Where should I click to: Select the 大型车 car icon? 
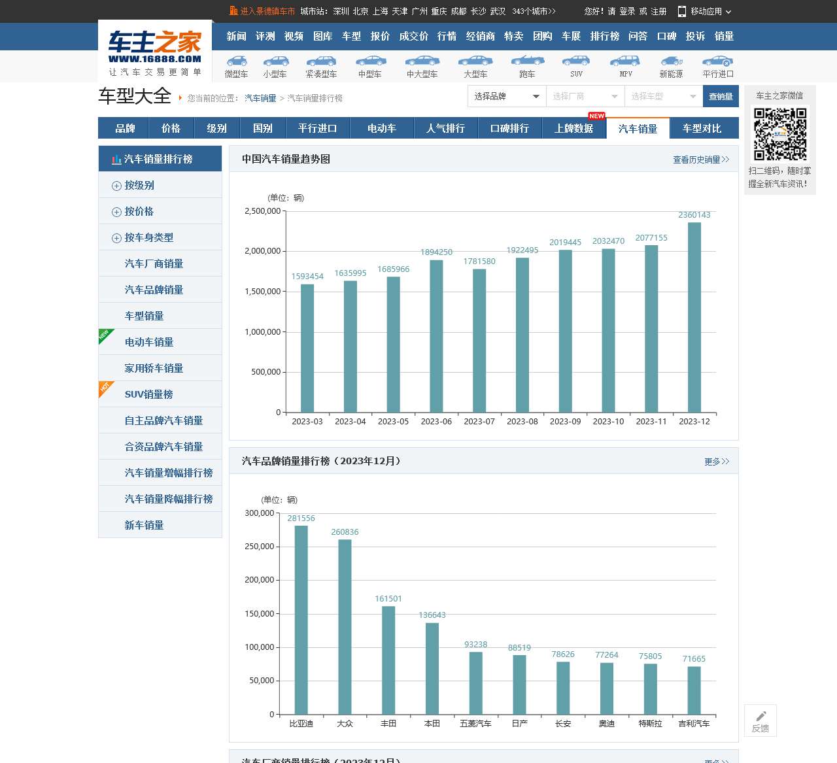point(475,61)
